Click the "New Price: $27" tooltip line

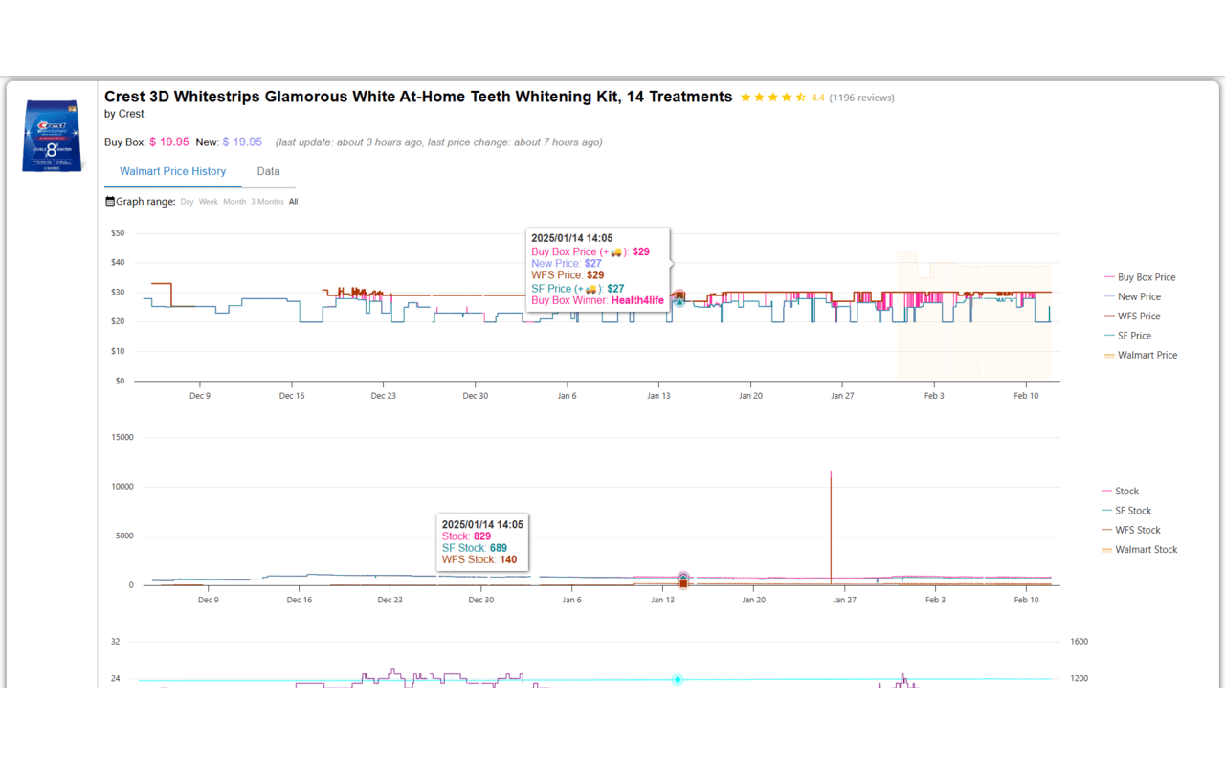tap(567, 263)
